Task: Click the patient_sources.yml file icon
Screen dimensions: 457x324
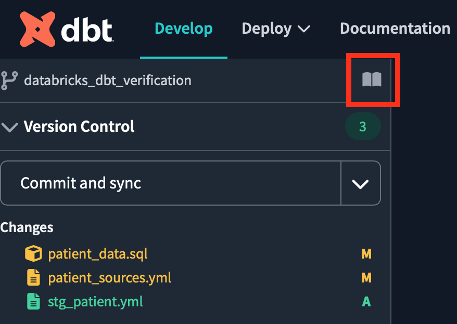Action: point(33,278)
